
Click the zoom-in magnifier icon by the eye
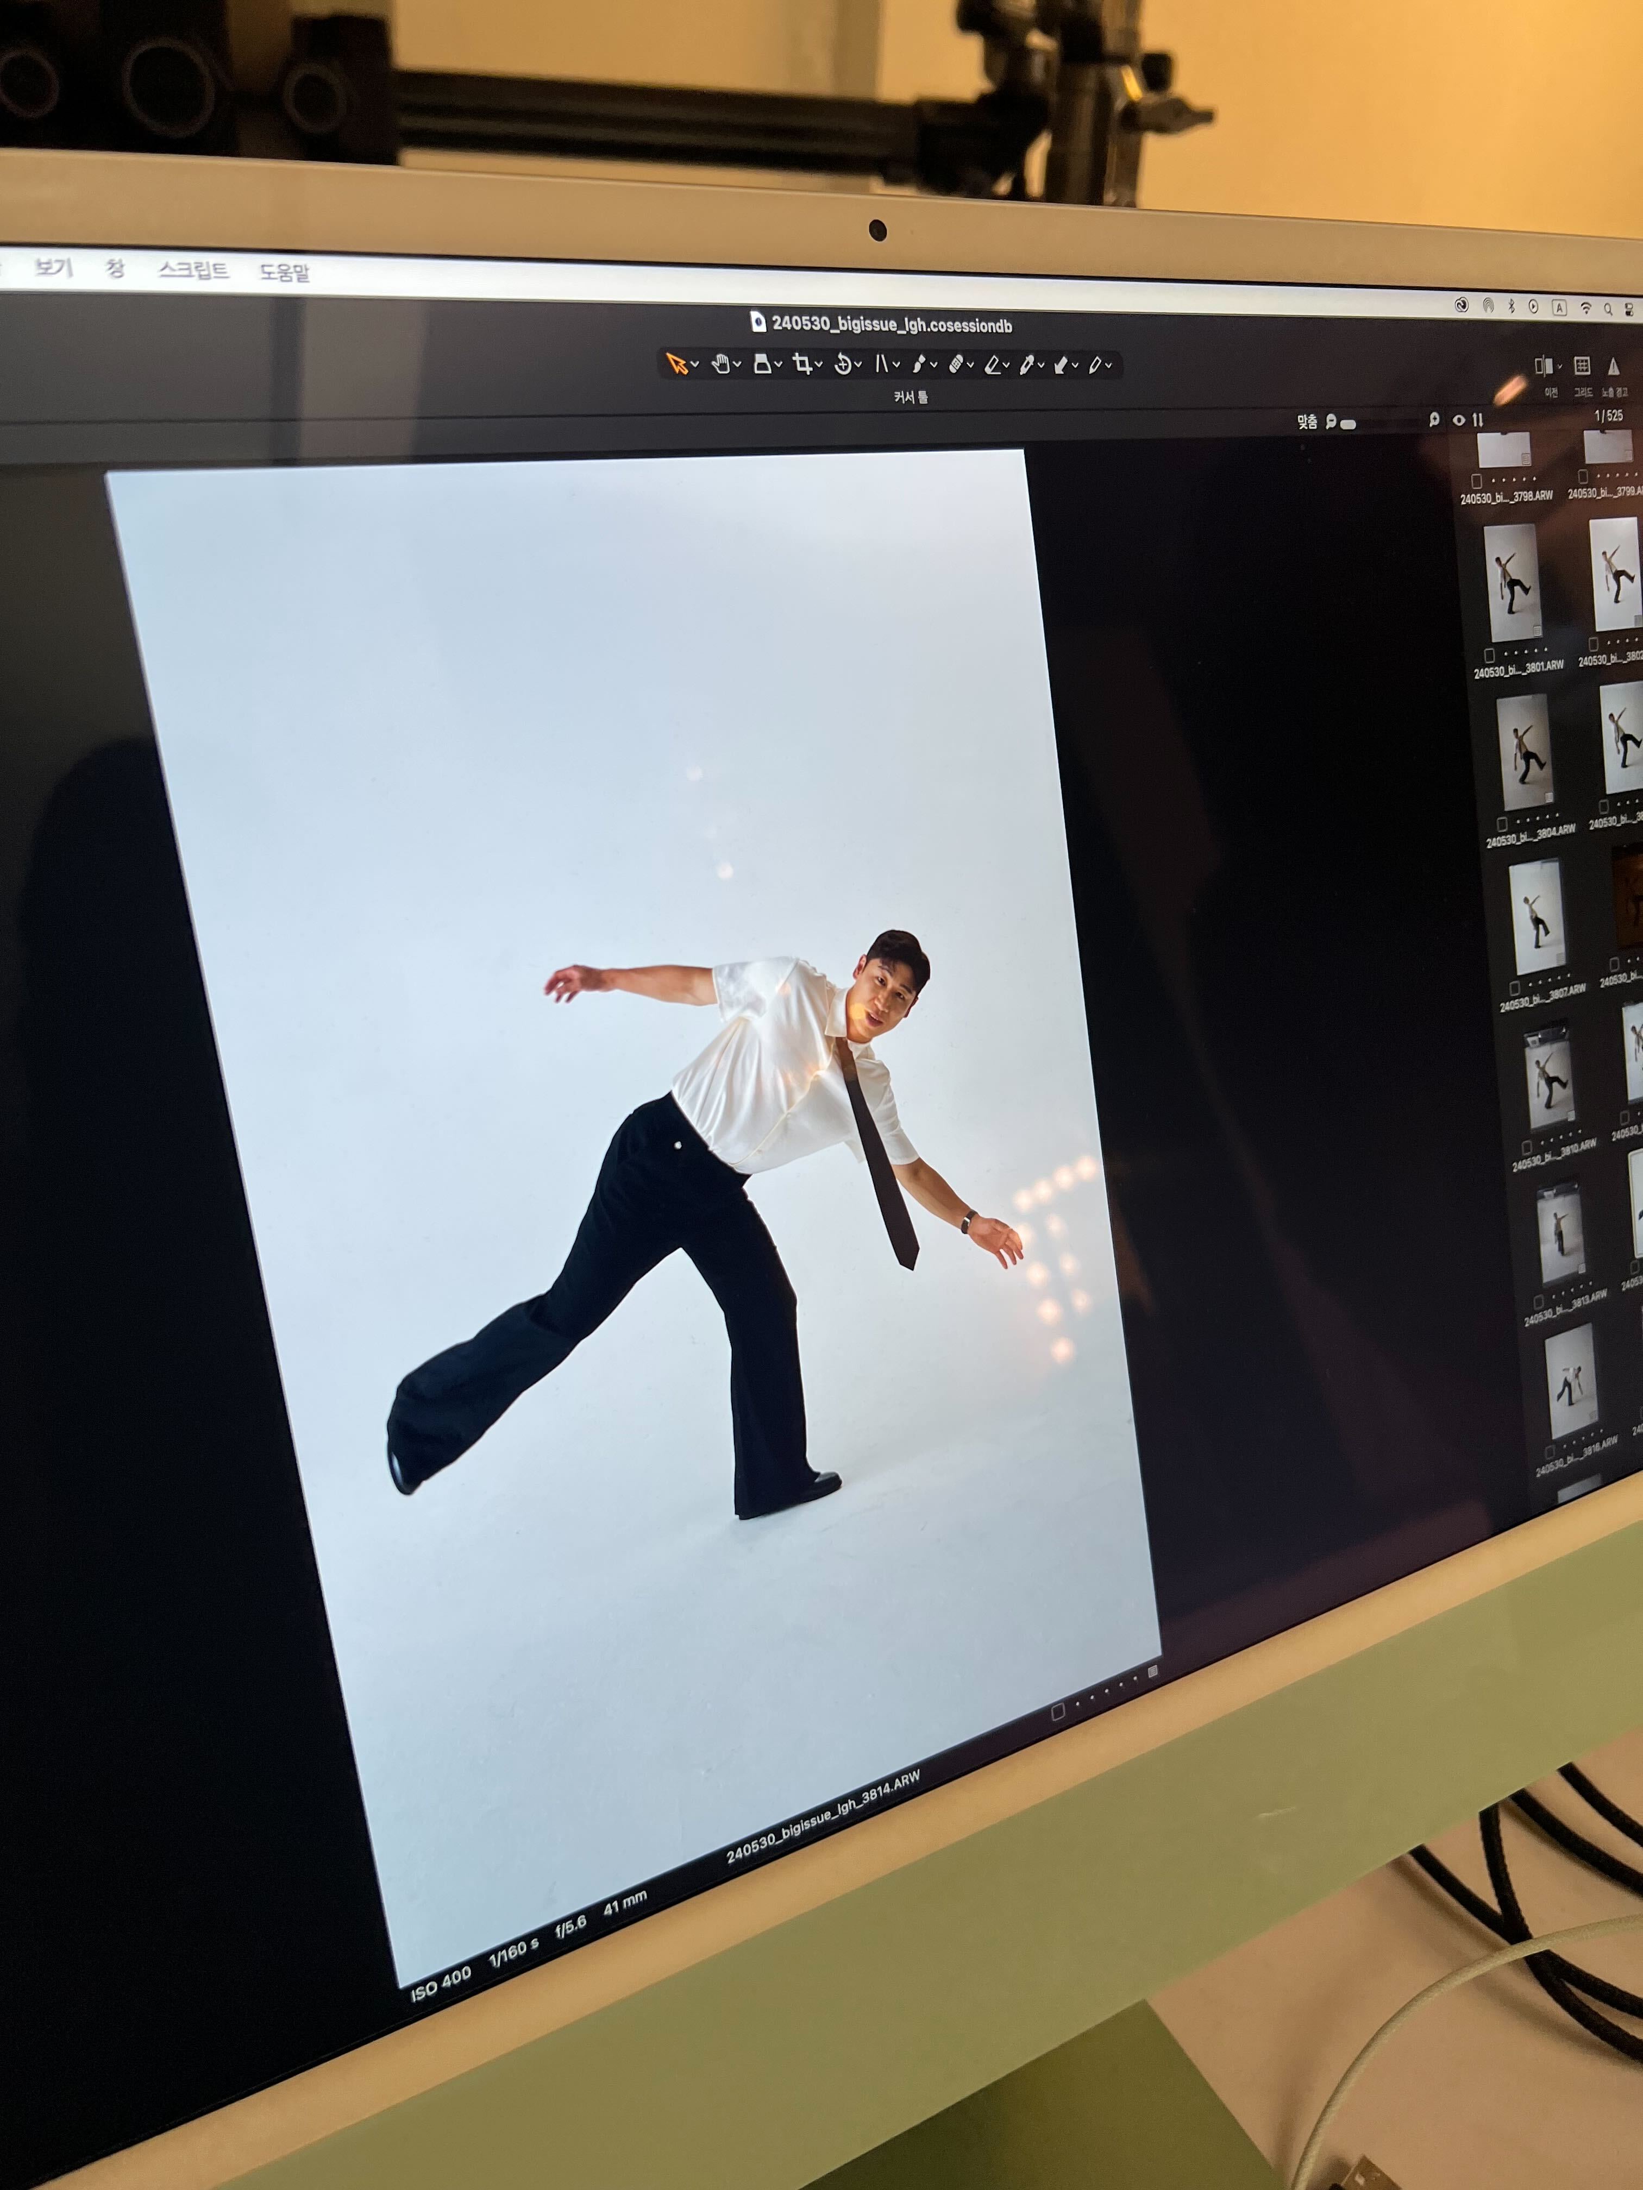coord(1435,420)
